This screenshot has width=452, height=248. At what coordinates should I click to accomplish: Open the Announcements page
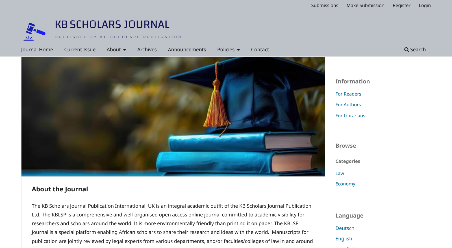[x=187, y=50]
